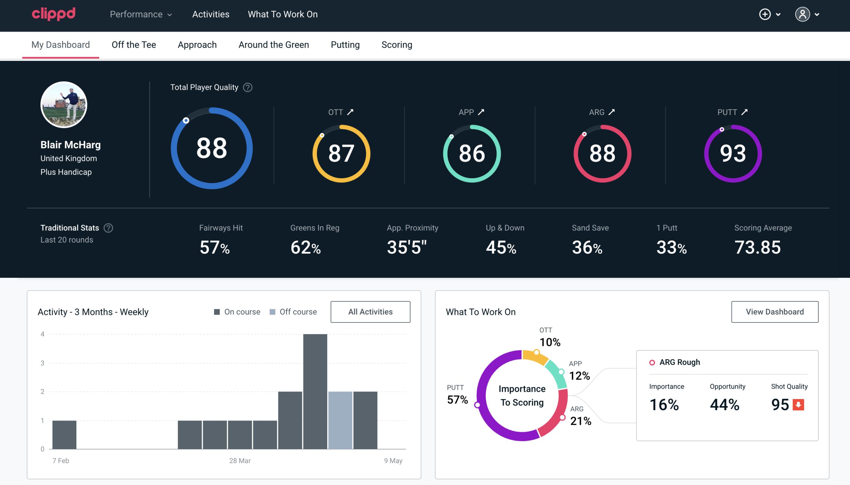Click the Traditional Stats help icon
Image resolution: width=850 pixels, height=485 pixels.
pos(108,228)
